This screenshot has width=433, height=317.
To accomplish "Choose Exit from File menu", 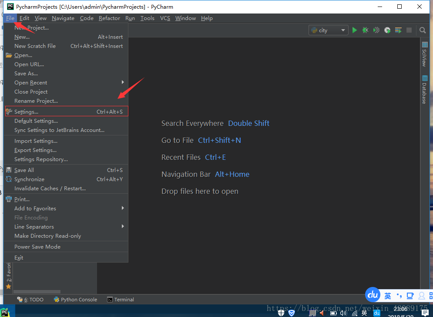I will [x=66, y=258].
